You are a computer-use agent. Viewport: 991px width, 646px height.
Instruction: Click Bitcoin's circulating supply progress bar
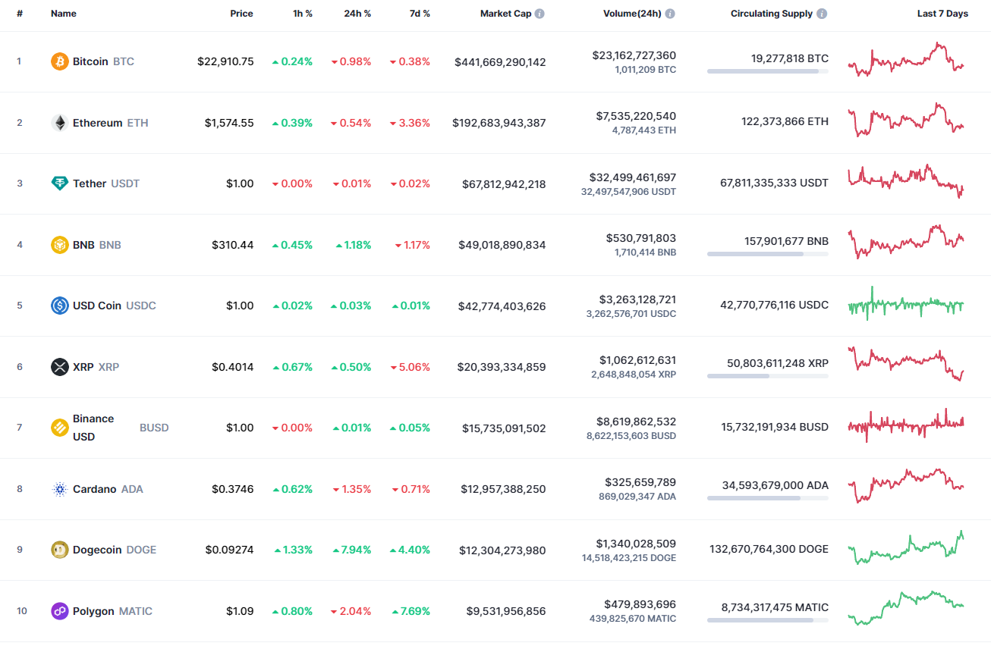pos(767,71)
